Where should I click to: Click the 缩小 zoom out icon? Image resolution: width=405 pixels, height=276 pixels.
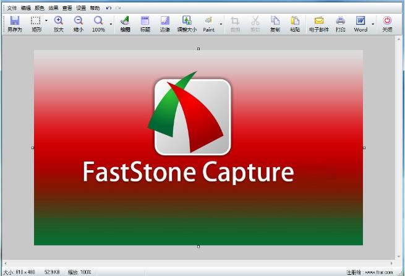coord(79,24)
